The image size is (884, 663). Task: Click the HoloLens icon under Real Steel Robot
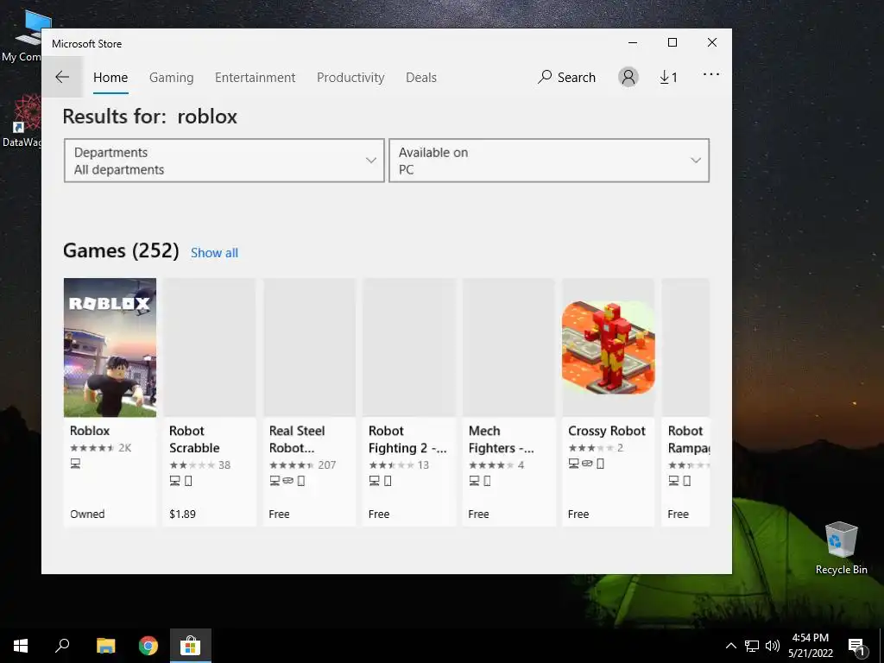tap(288, 481)
